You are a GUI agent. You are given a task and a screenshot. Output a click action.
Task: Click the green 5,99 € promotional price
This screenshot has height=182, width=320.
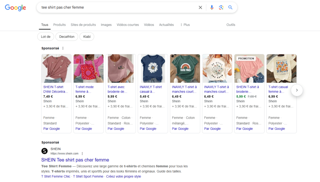[x=241, y=97]
